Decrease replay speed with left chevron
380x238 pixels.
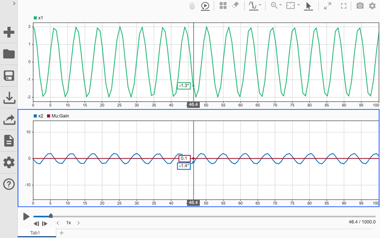58,223
